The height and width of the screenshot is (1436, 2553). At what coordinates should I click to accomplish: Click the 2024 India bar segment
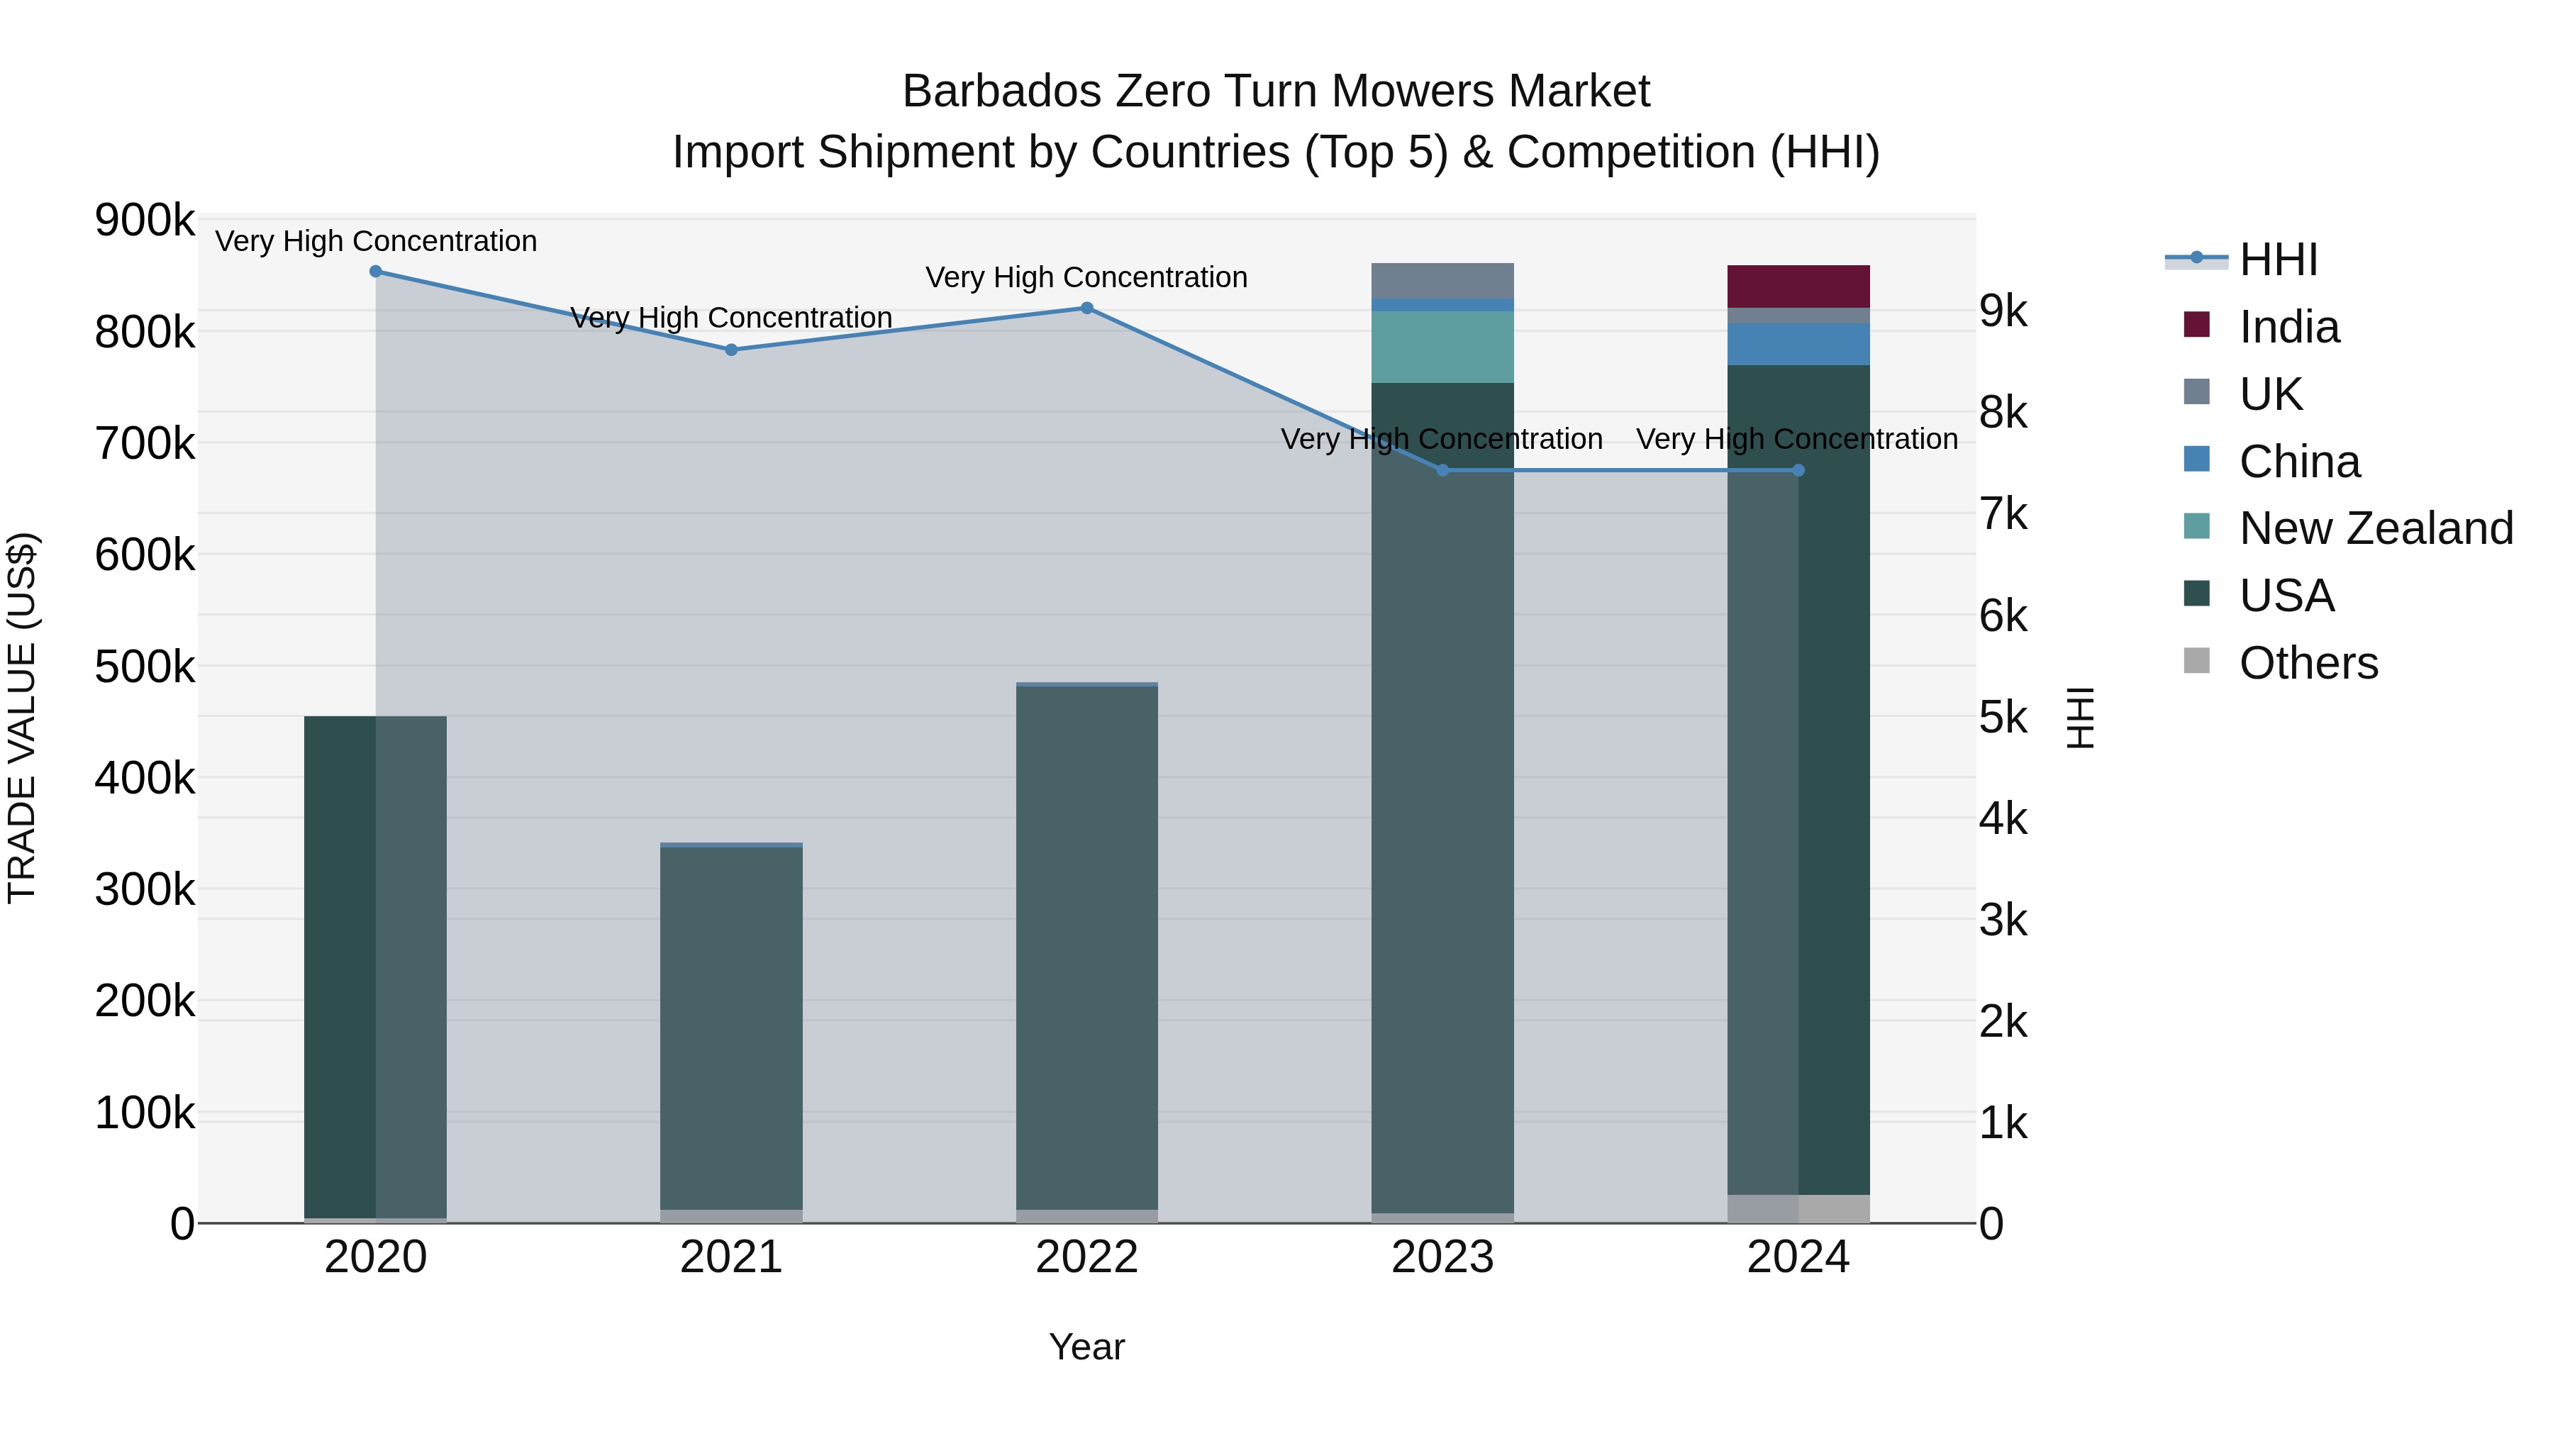[x=1798, y=287]
